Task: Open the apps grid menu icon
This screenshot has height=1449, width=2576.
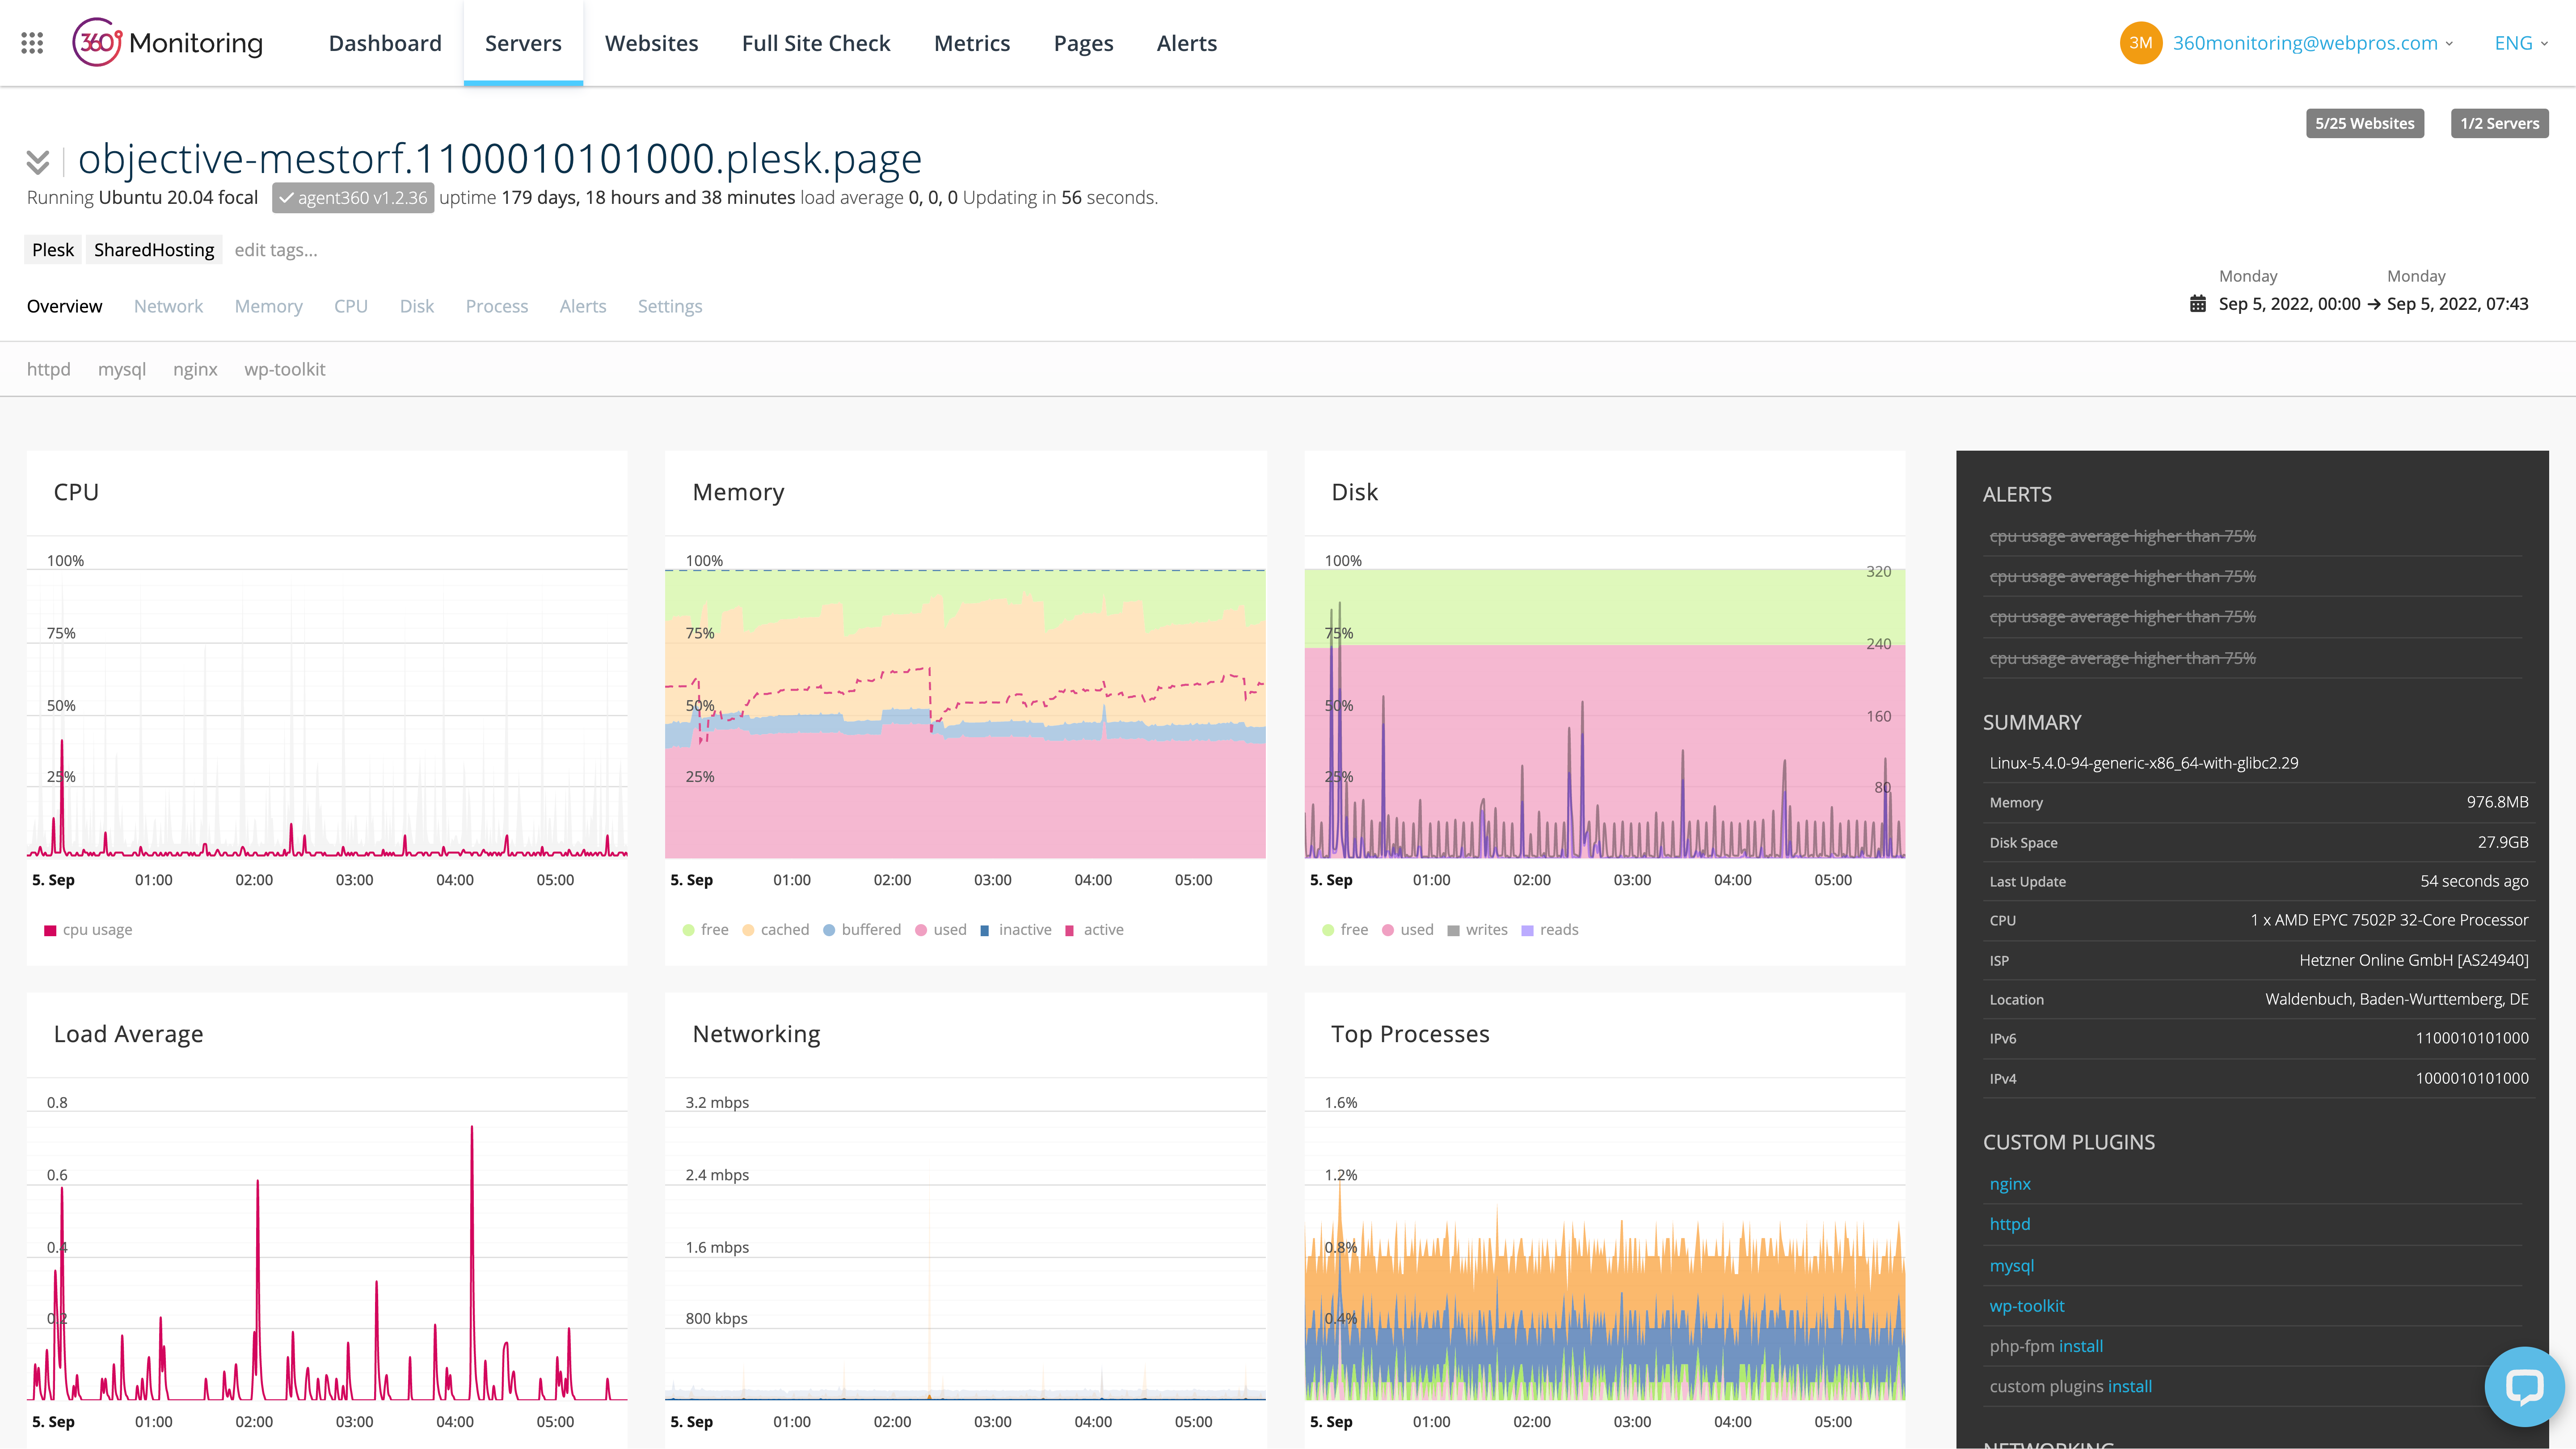Action: pyautogui.click(x=32, y=43)
